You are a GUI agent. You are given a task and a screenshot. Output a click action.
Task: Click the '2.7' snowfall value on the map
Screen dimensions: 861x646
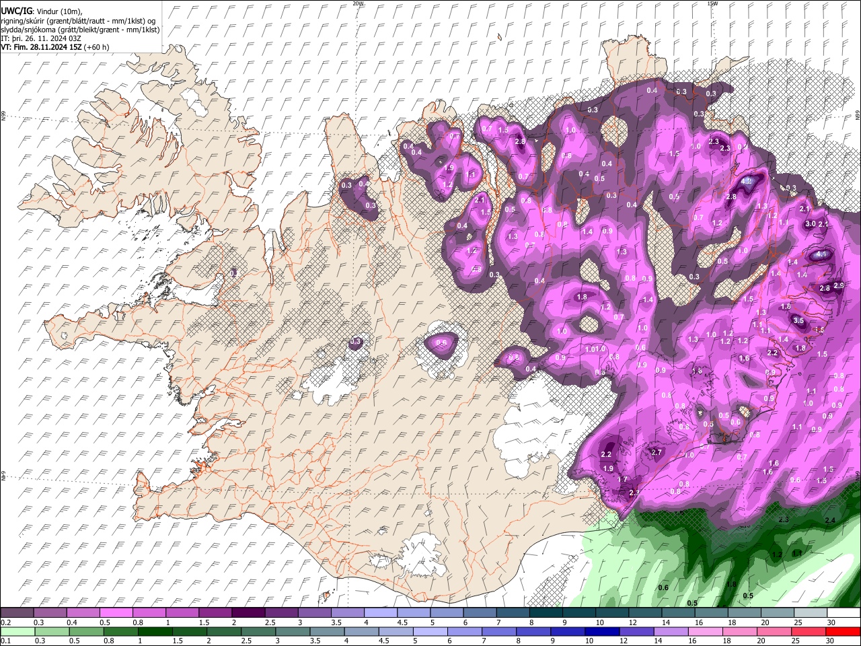click(657, 452)
